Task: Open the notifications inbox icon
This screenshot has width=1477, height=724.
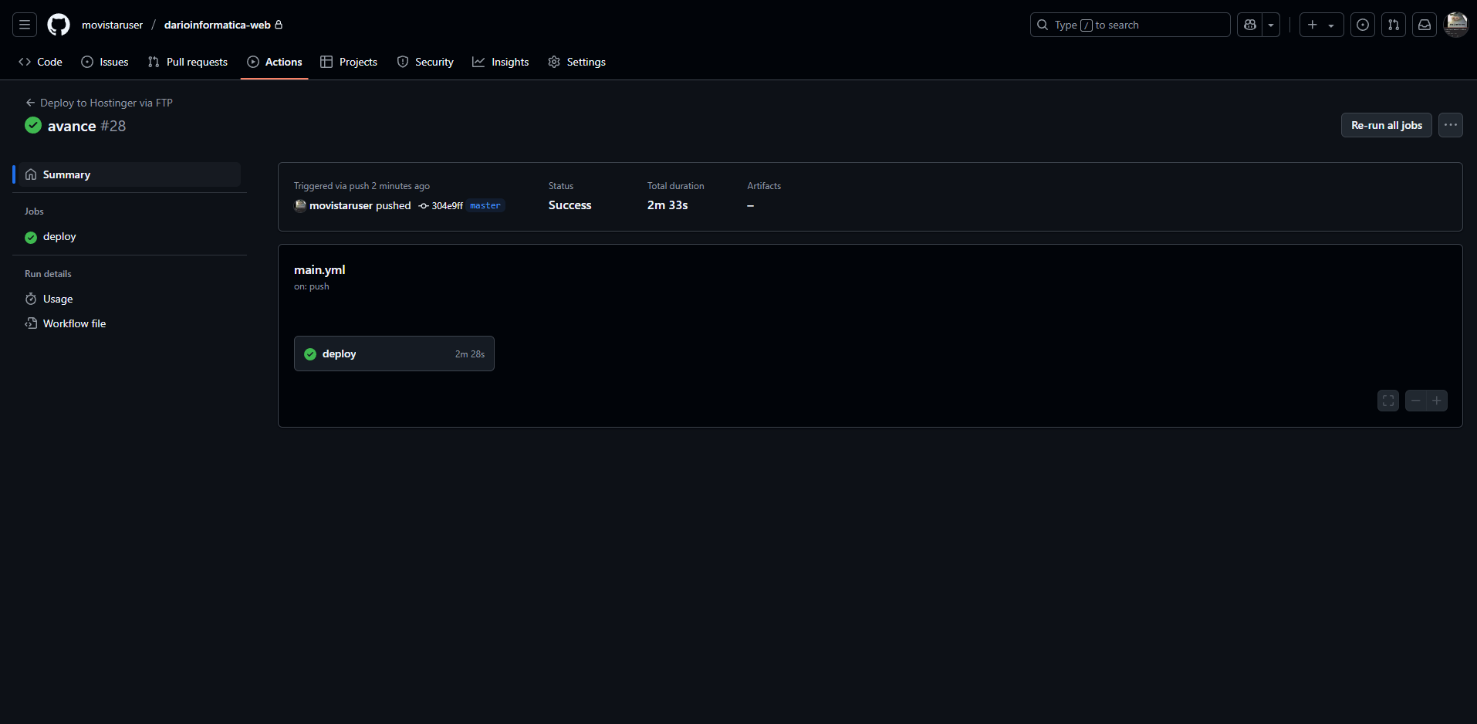Action: 1424,25
